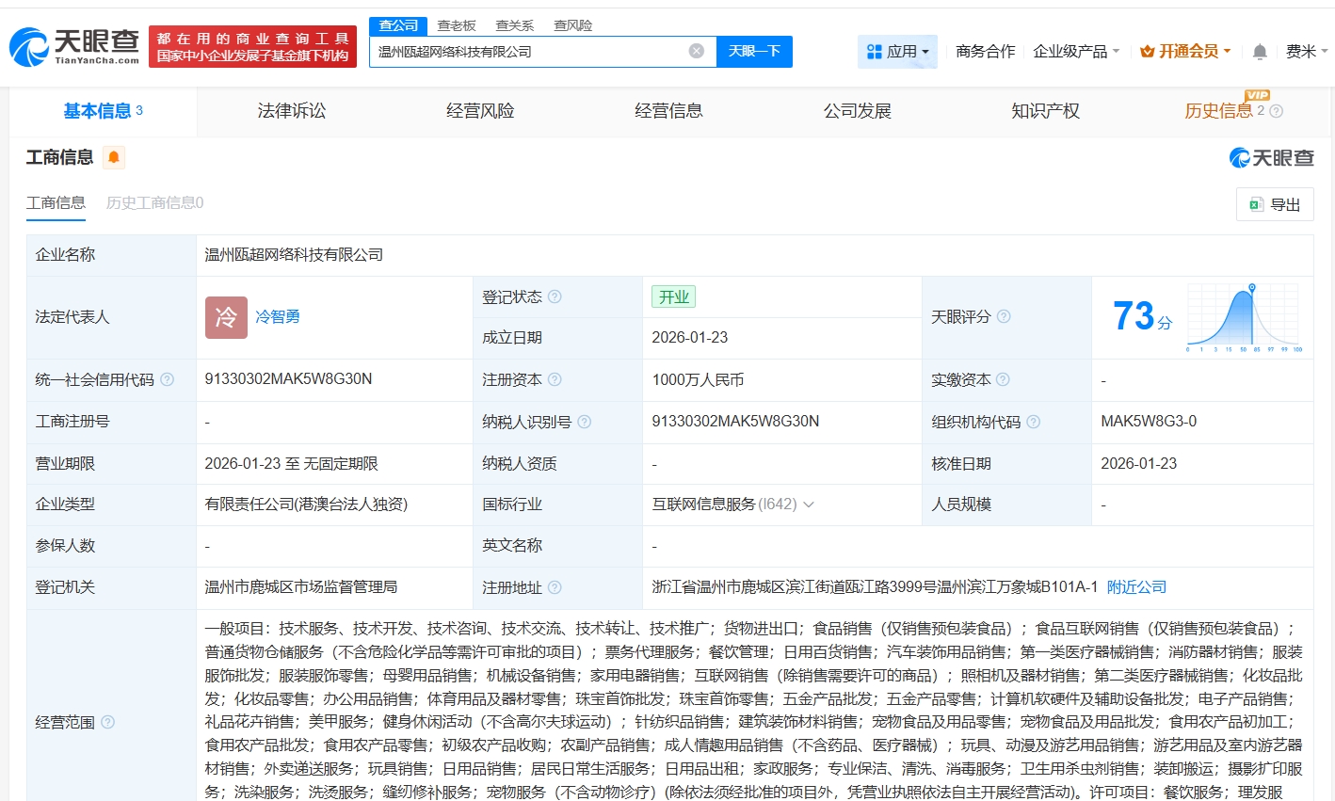Screen dimensions: 1335x801
Task: Switch to the 法律诉讼 tab
Action: [x=291, y=110]
